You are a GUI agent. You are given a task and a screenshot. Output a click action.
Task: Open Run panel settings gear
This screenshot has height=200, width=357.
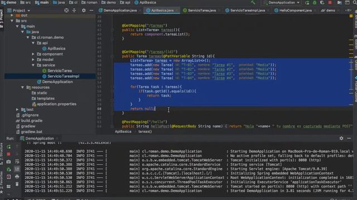tap(341, 138)
